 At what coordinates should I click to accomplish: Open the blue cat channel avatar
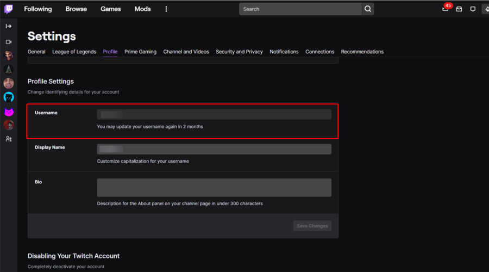tap(9, 97)
